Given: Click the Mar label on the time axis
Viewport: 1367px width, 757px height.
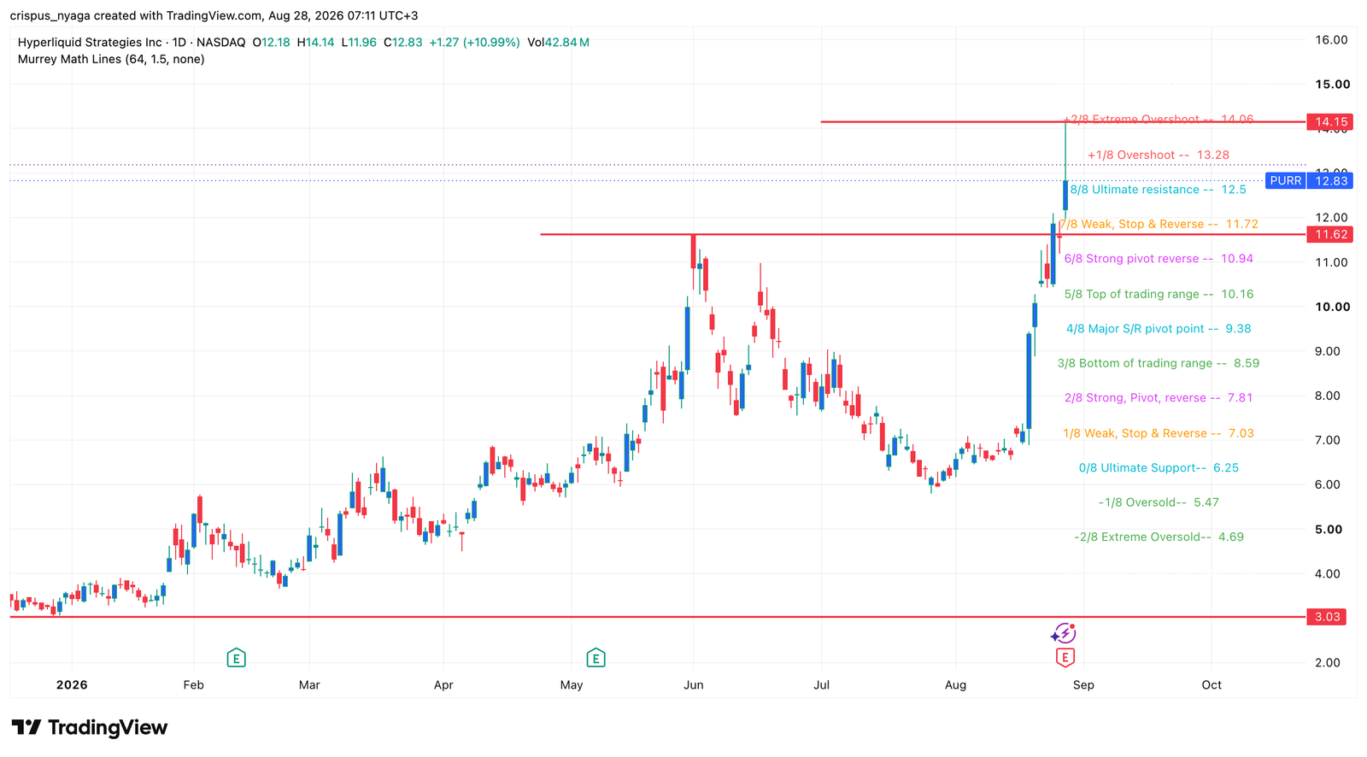Looking at the screenshot, I should [309, 684].
